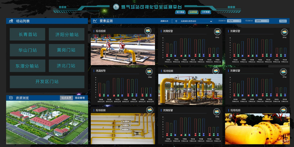
Task: Click the layers icon on the bottom-right 现场视频 panel
Action: pos(284,110)
